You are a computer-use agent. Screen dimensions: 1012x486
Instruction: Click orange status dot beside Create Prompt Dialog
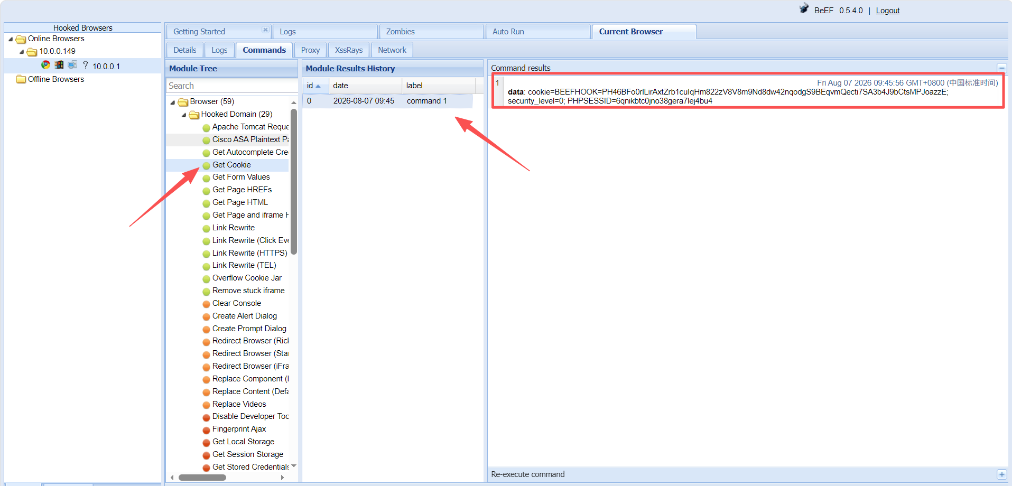[x=207, y=329]
